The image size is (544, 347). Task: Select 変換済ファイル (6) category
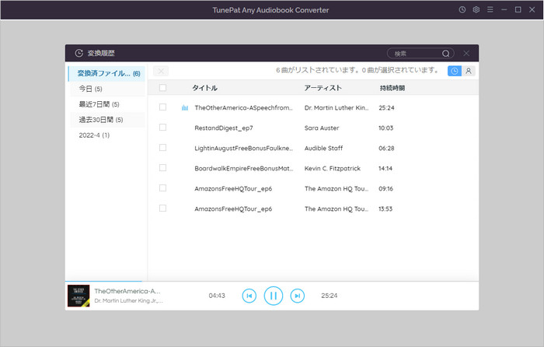tap(106, 73)
